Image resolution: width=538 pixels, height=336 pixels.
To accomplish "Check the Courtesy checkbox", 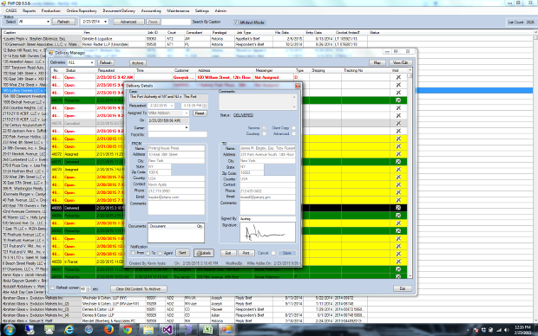I will [264, 133].
